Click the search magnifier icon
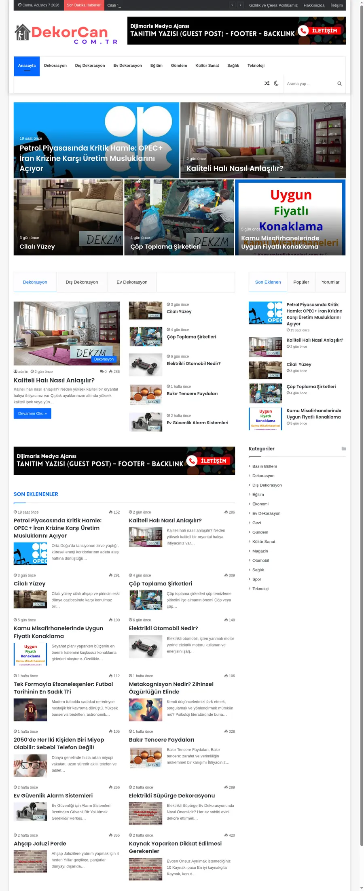The width and height of the screenshot is (364, 891). tap(339, 84)
